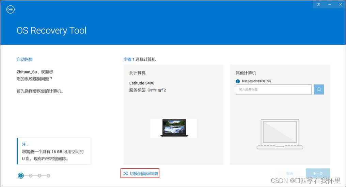Click the 其他计算机 card title
Image resolution: width=346 pixels, height=187 pixels.
click(x=246, y=73)
